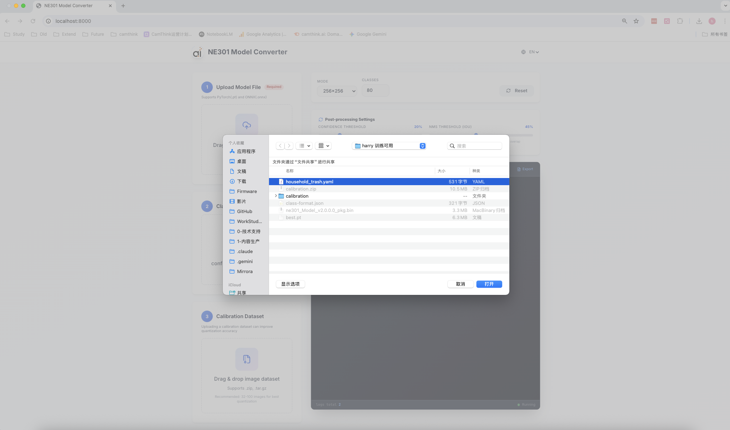730x430 pixels.
Task: Open the 'harry 训练可用' folder path popup
Action: tap(389, 146)
